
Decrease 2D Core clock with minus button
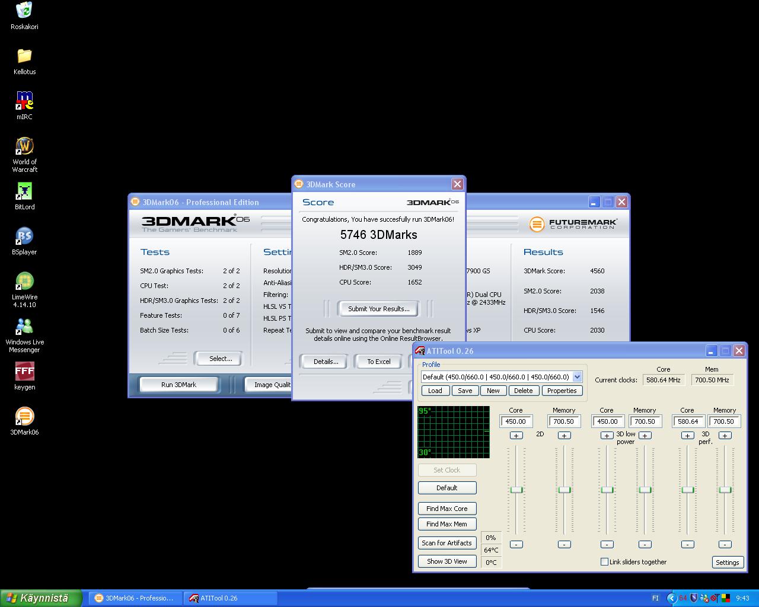pos(516,544)
